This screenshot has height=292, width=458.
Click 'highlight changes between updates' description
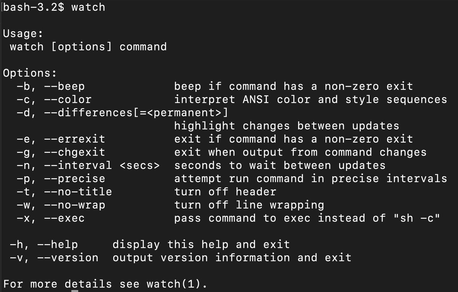pos(287,125)
